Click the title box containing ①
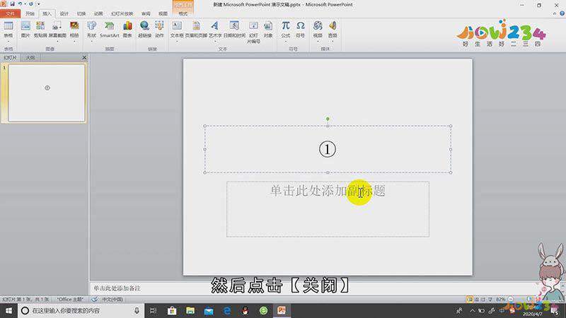The width and height of the screenshot is (566, 318). [x=328, y=149]
